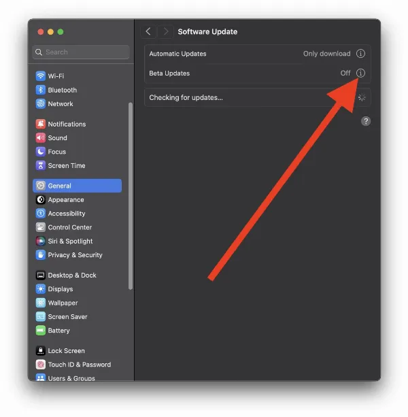Open the Lock Screen icon
Image resolution: width=408 pixels, height=417 pixels.
click(x=40, y=350)
